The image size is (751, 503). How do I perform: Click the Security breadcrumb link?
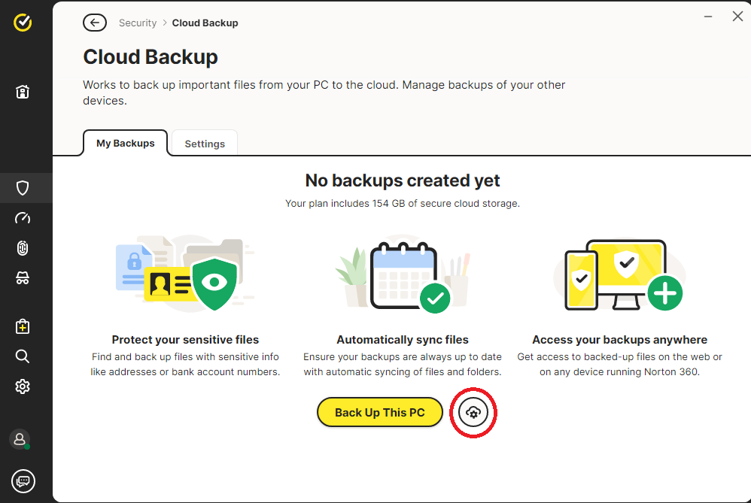pos(138,23)
